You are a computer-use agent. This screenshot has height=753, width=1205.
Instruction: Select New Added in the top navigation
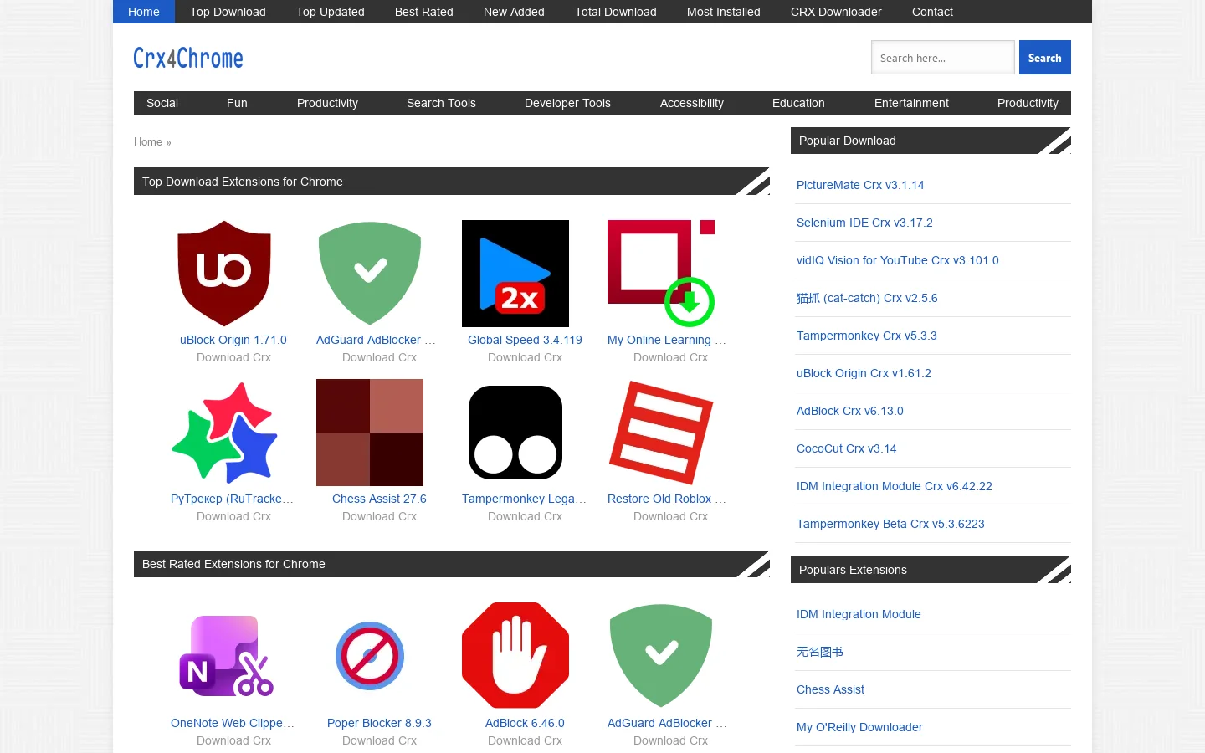pos(514,12)
